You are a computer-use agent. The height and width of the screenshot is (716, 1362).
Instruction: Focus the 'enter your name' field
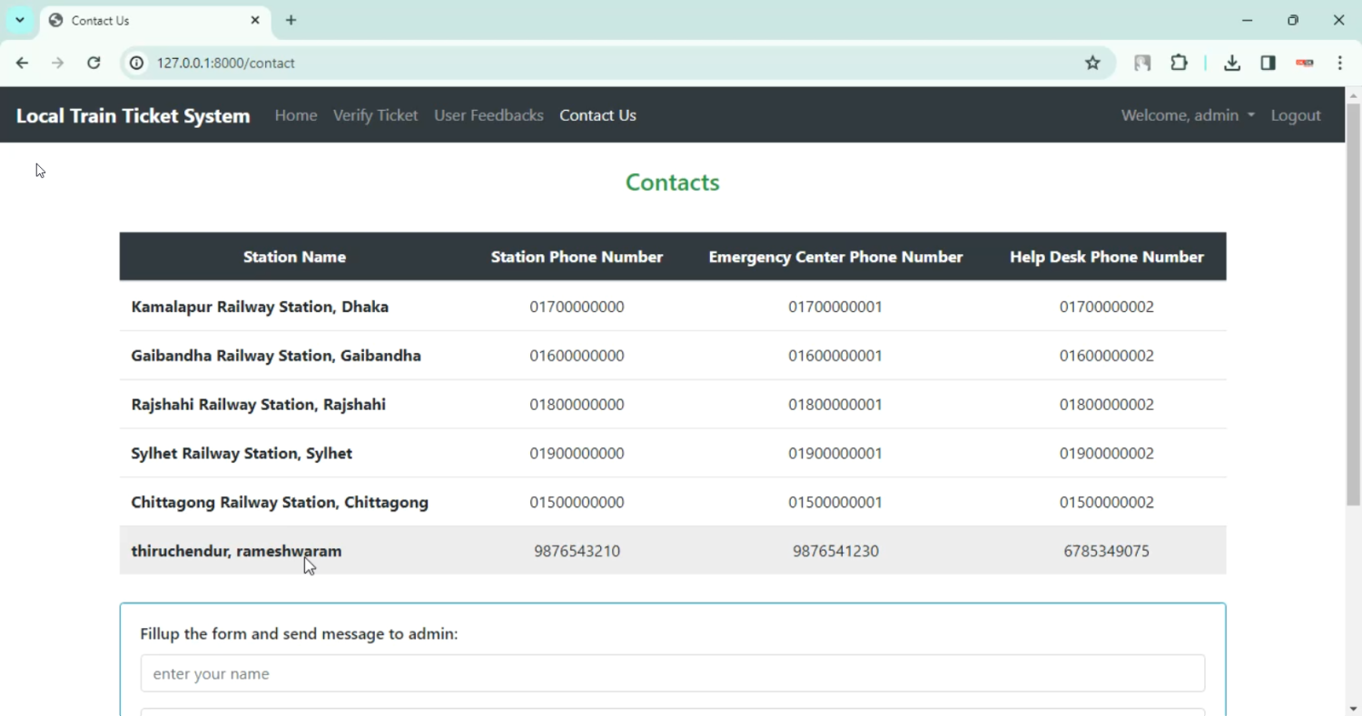click(x=672, y=673)
